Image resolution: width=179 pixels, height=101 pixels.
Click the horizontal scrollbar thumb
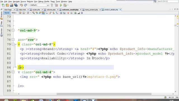tap(104, 94)
